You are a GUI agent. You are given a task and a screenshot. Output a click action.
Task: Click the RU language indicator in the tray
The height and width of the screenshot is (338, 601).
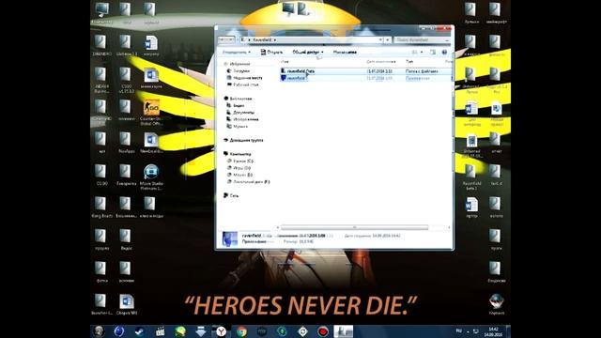459,330
